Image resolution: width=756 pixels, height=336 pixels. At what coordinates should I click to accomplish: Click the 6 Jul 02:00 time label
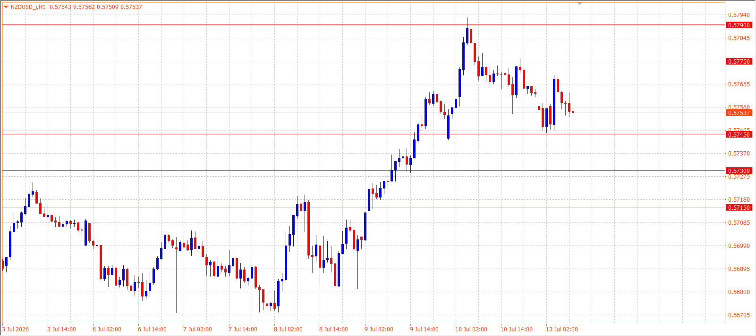tap(107, 329)
